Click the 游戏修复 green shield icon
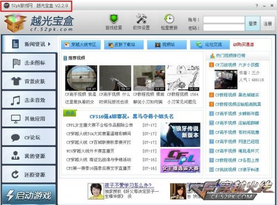The height and width of the screenshot is (205, 277). click(114, 19)
